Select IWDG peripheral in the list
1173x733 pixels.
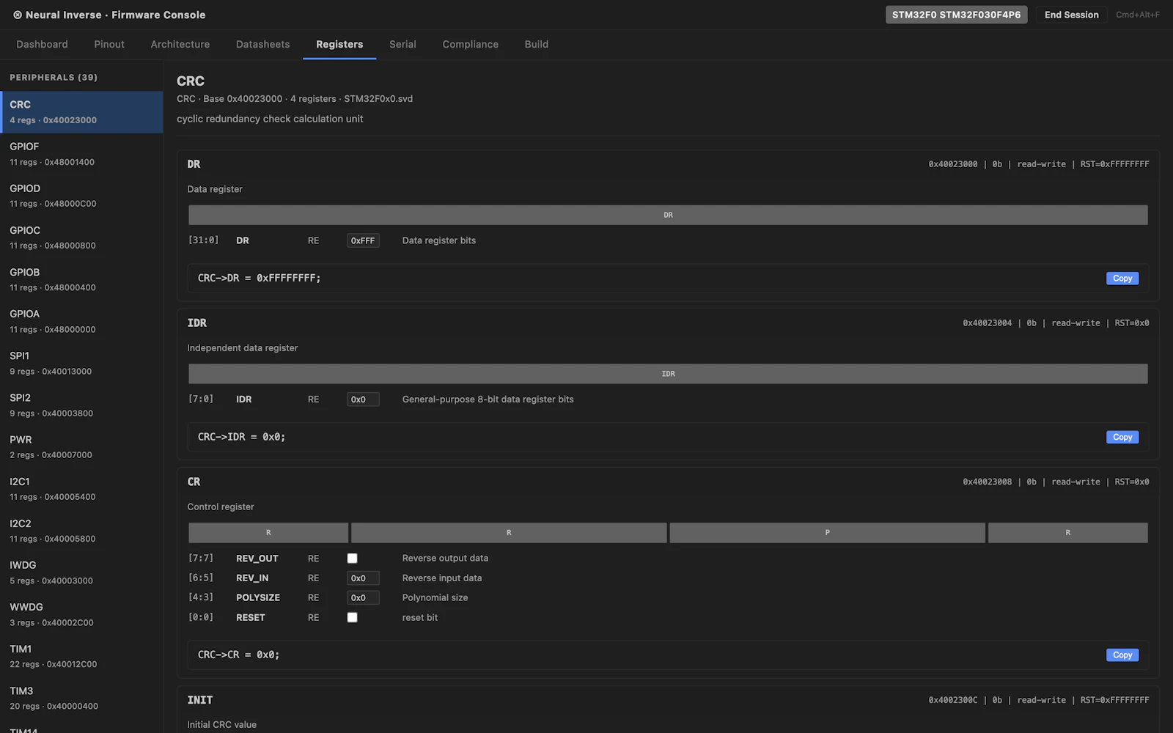click(81, 572)
